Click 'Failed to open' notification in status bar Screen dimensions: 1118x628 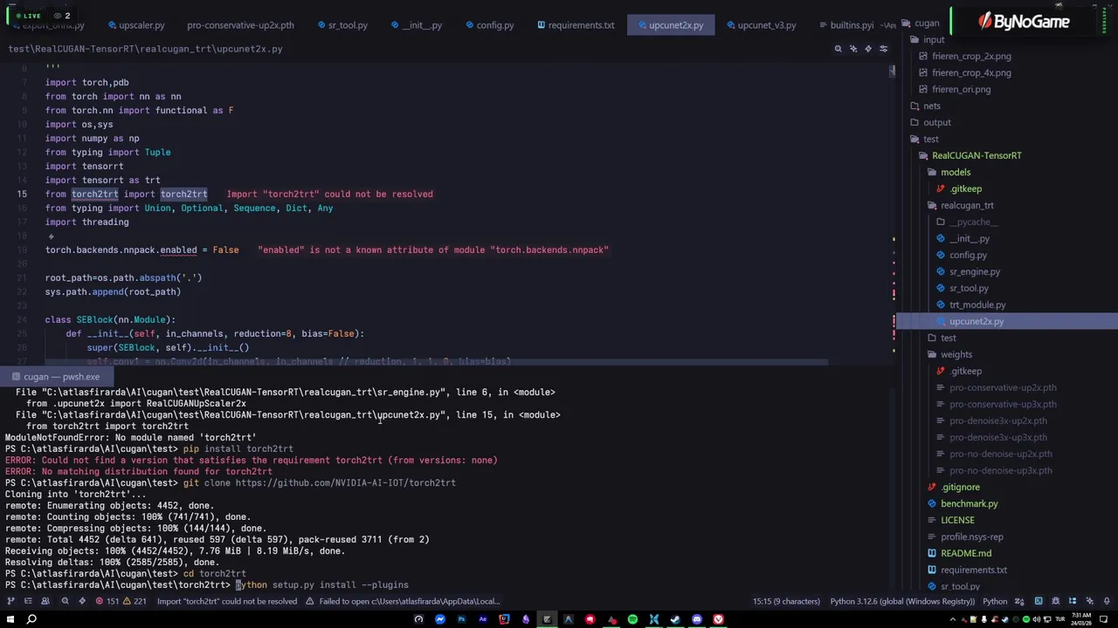pos(404,601)
